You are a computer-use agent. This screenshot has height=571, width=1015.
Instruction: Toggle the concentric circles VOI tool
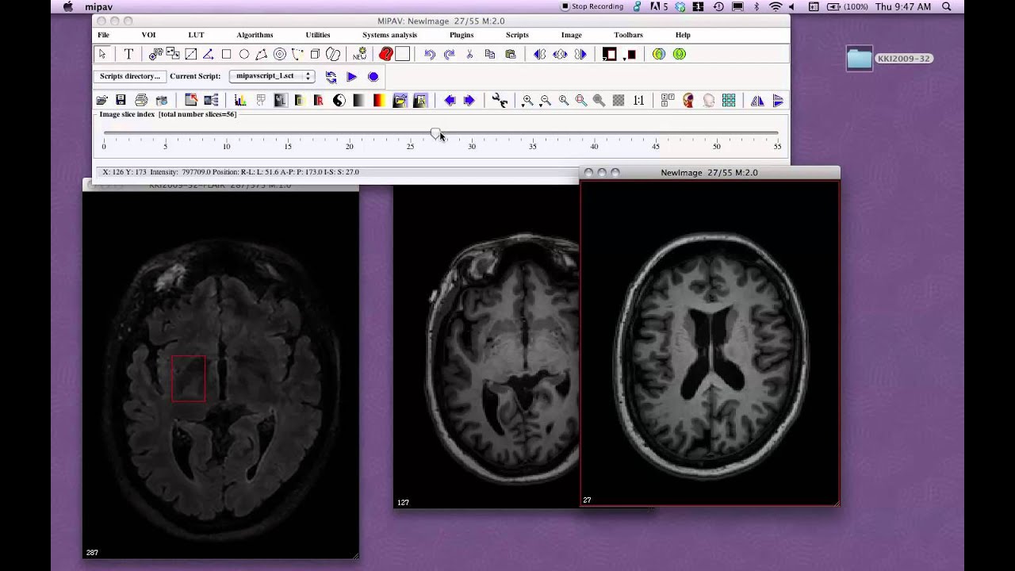pos(280,54)
